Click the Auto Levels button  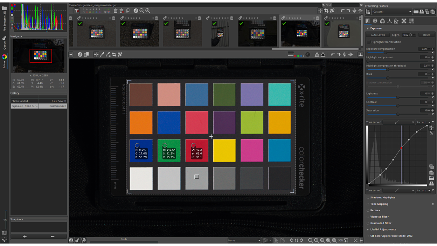click(x=378, y=35)
